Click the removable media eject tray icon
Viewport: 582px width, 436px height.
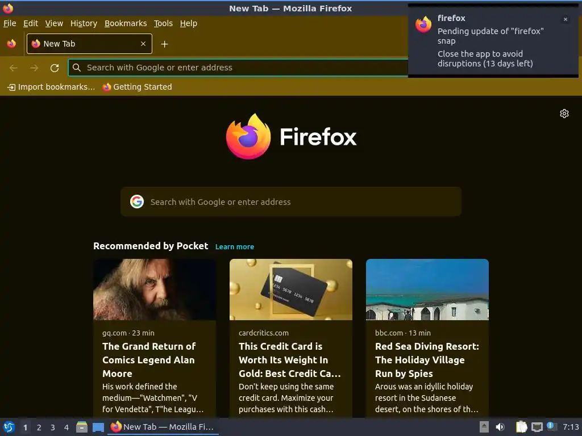(x=484, y=427)
